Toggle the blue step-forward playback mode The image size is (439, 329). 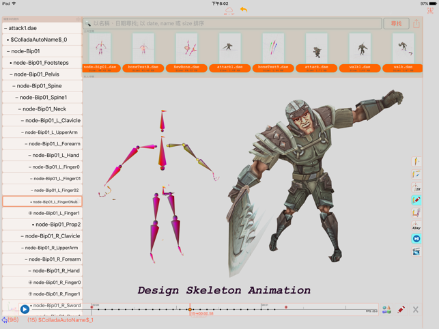[416, 239]
